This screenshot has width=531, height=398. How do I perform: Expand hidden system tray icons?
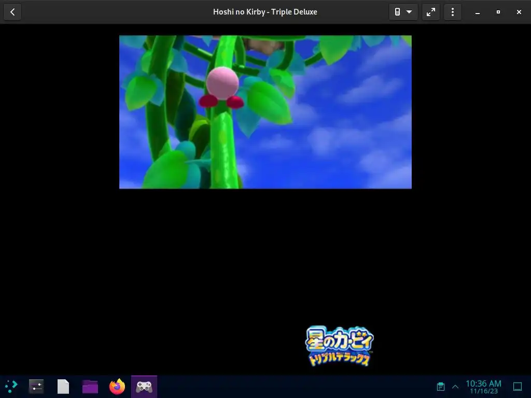click(455, 387)
